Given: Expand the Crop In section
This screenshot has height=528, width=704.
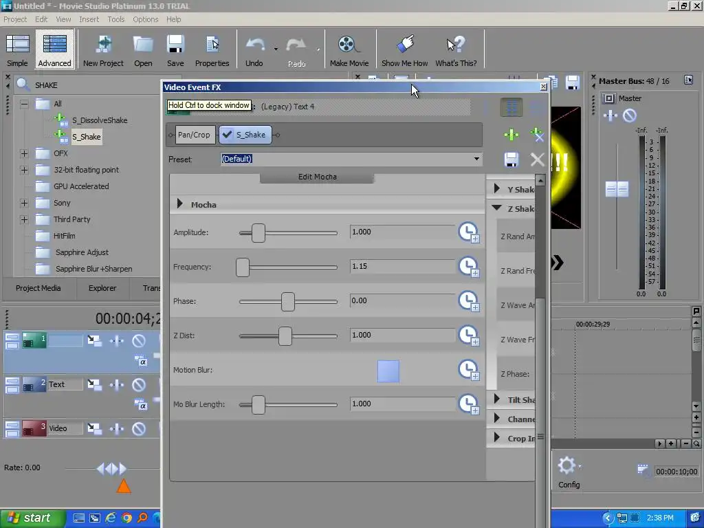Looking at the screenshot, I should click(496, 438).
